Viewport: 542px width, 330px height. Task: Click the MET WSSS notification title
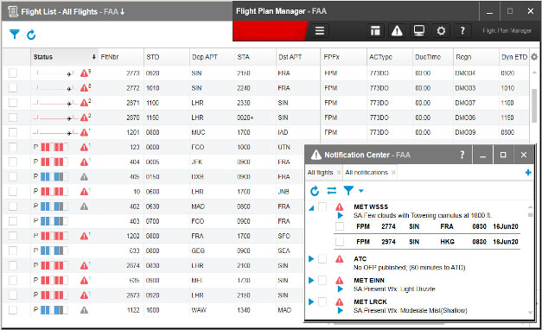(x=371, y=207)
